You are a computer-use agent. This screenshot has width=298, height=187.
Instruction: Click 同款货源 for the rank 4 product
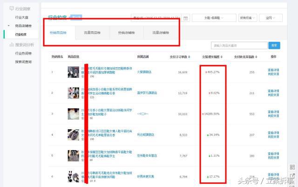coord(273,137)
